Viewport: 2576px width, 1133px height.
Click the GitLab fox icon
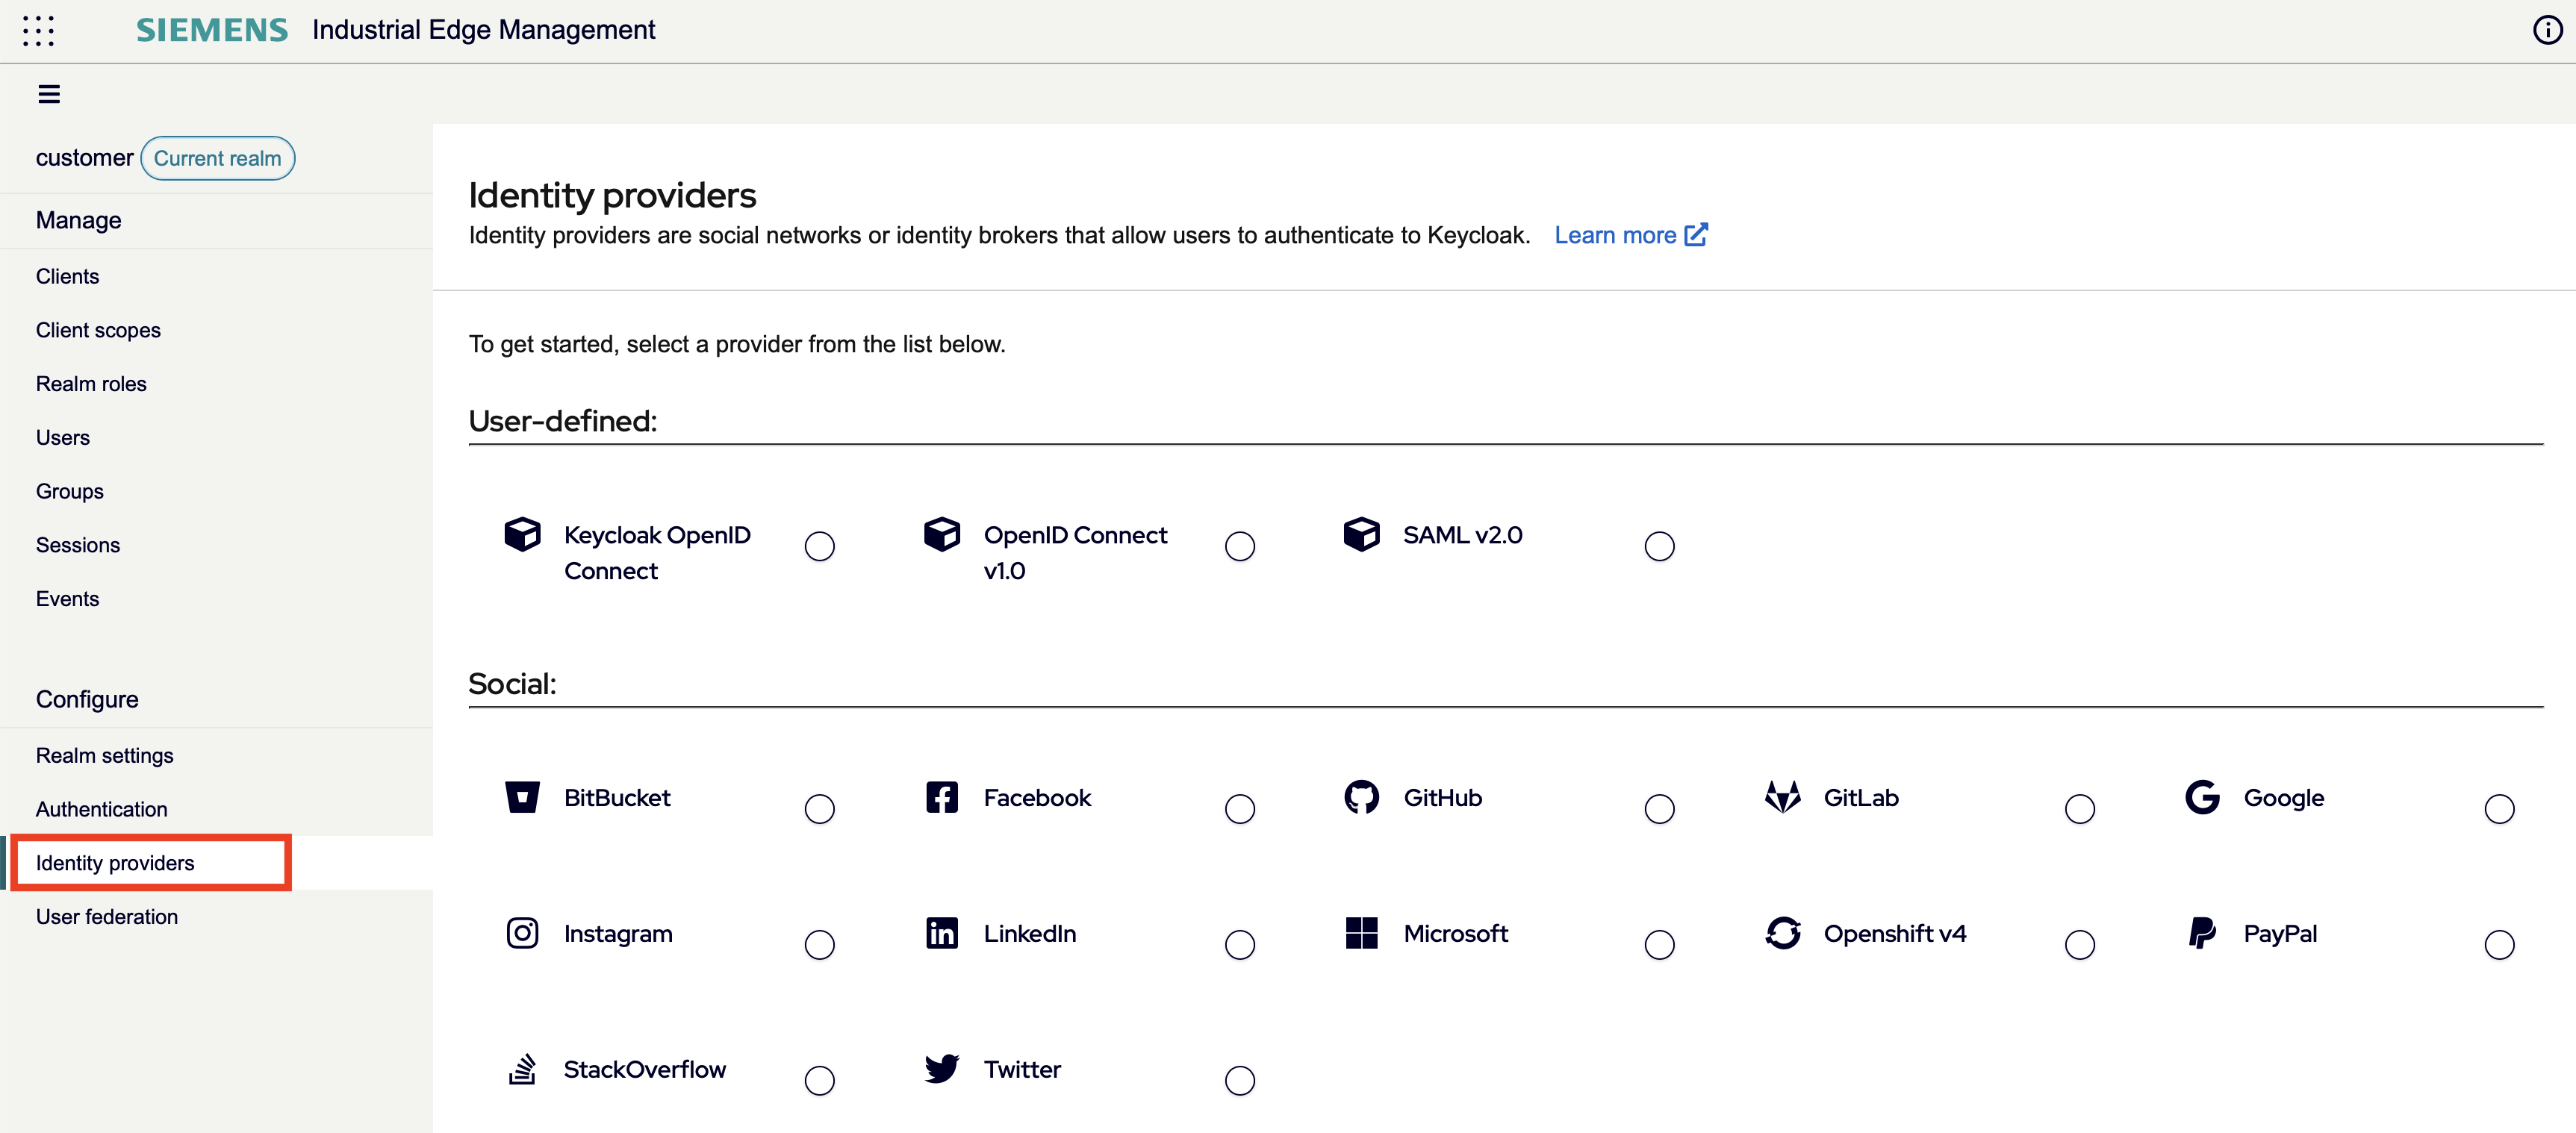pos(1784,797)
